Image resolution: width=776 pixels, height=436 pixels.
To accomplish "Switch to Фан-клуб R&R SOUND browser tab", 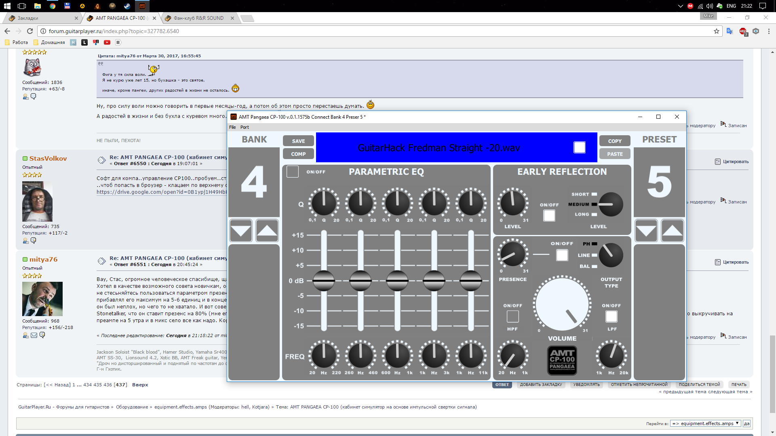I will click(198, 18).
